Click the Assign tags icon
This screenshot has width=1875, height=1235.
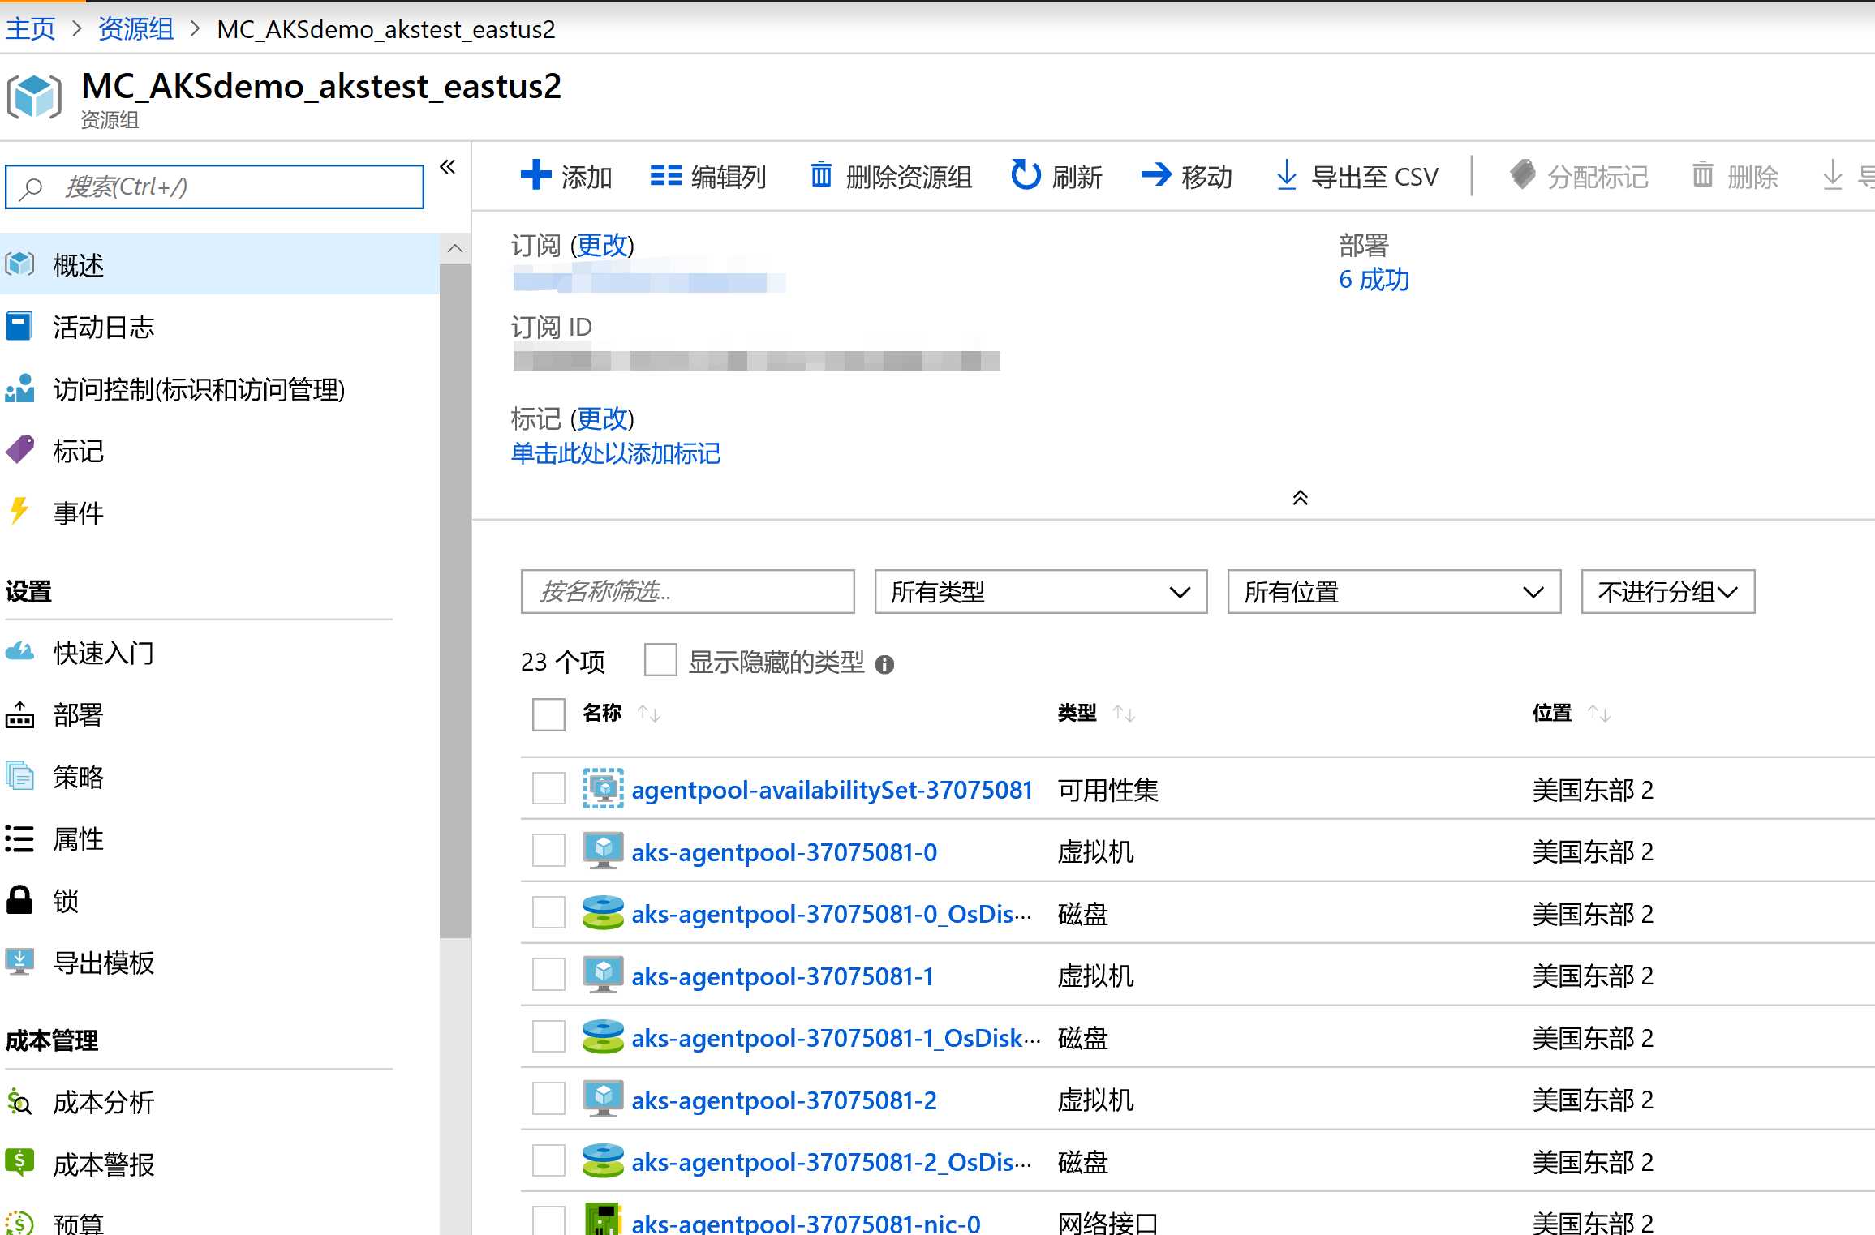coord(1523,174)
